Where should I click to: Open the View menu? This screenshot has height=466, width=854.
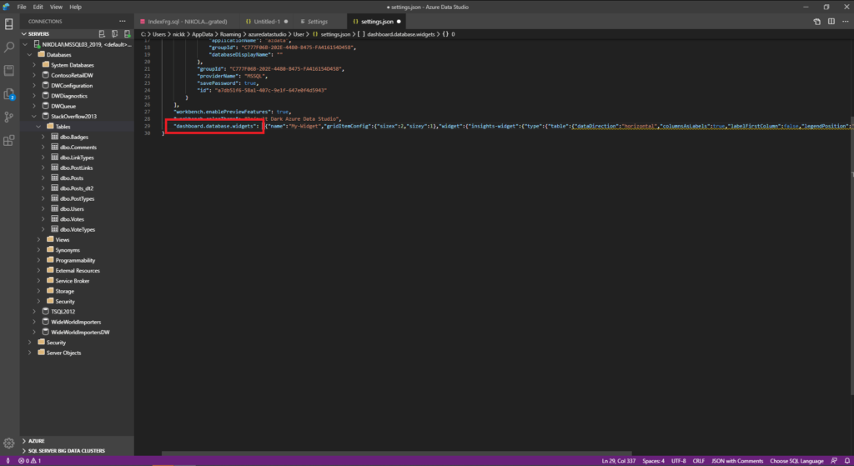[x=56, y=7]
